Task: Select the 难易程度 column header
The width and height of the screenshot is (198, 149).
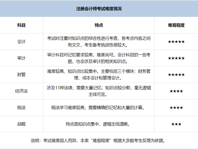Action: click(176, 25)
